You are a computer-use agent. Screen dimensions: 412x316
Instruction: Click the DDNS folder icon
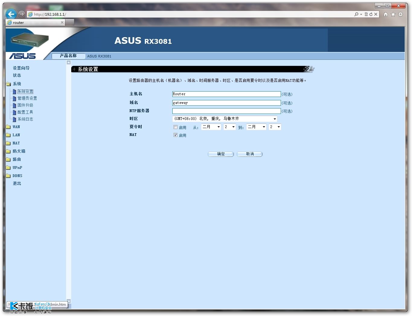(8, 176)
